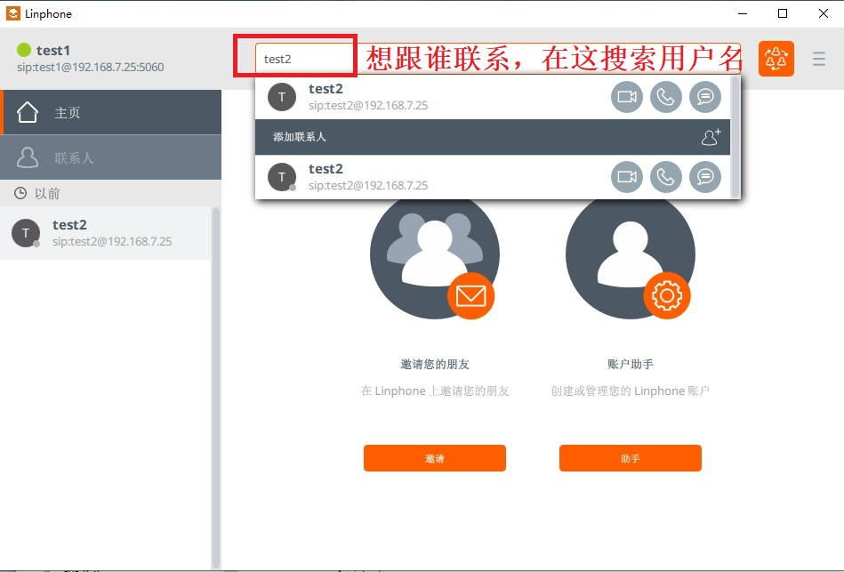The image size is (844, 572).
Task: Click the add contact icon in 添加联系人 row
Action: [x=709, y=136]
